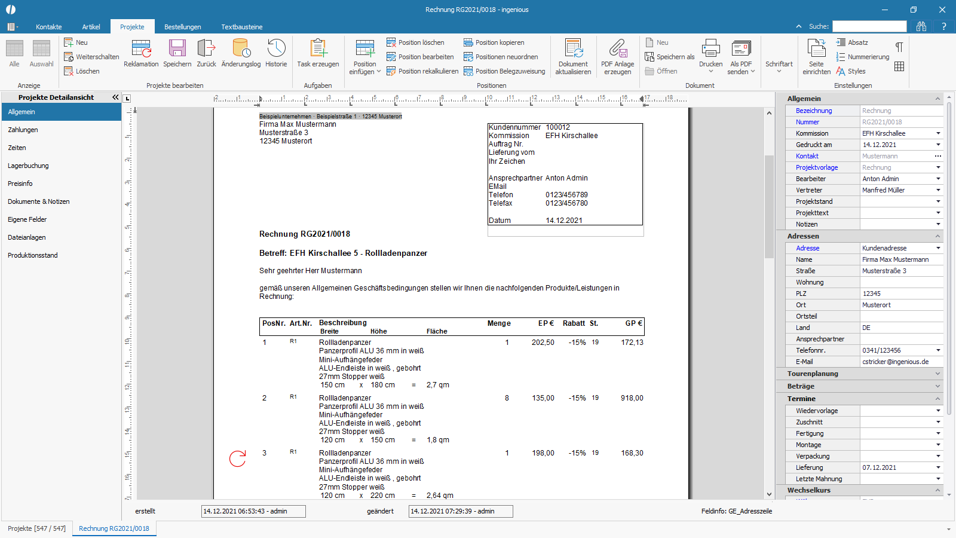Collapse the Termine section

tap(937, 399)
